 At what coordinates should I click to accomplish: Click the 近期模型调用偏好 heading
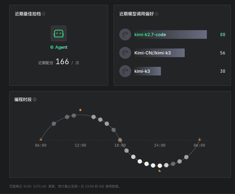click(x=137, y=14)
